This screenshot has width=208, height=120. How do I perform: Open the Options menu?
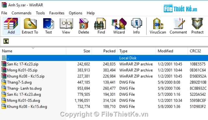75,13
